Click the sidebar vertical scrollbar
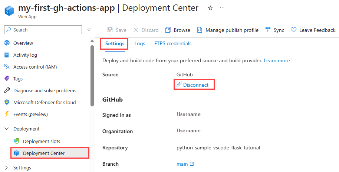Screen dimensions: 339x172 tap(92, 74)
